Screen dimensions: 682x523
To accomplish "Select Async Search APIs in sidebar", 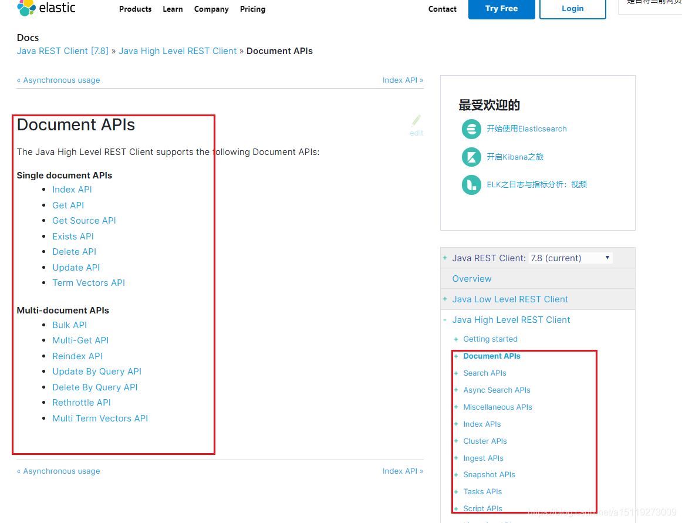I will (x=497, y=390).
